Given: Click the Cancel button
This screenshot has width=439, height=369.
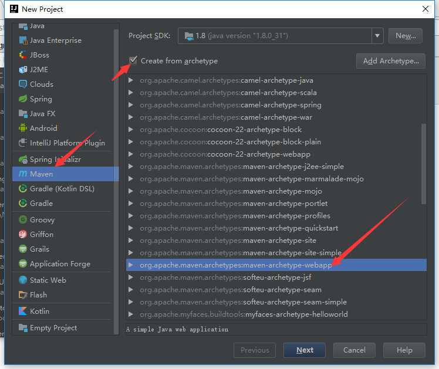Looking at the screenshot, I should (354, 350).
